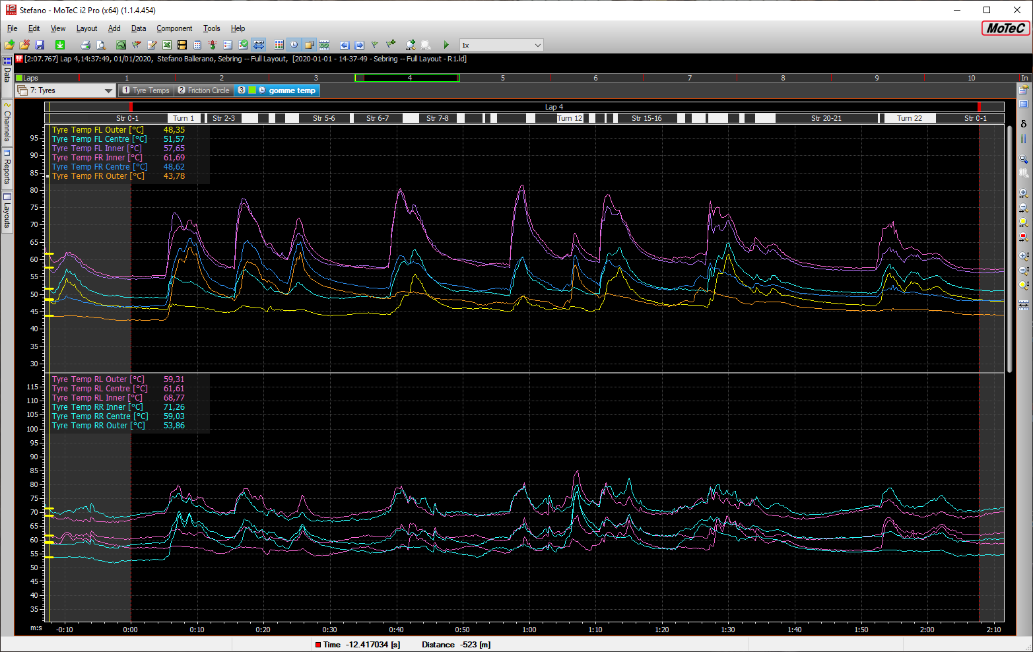Toggle the ruler measure toolbar icon
This screenshot has height=652, width=1033.
pos(259,45)
